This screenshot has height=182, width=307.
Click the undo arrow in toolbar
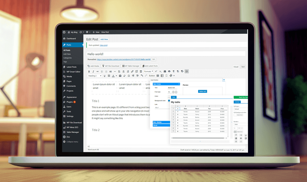[x=141, y=76]
